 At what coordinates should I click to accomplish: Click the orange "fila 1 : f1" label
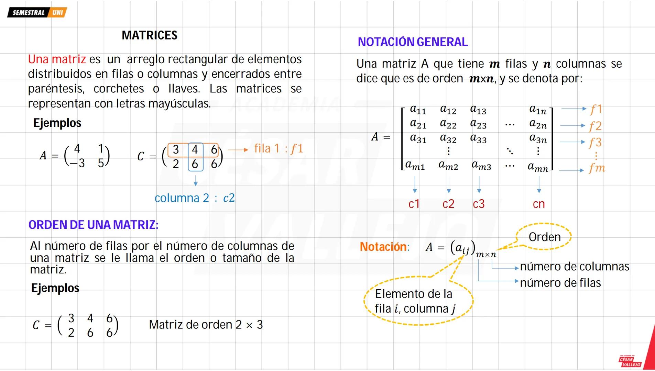279,149
